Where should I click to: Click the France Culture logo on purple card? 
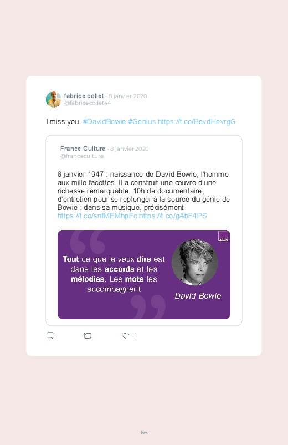point(223,236)
